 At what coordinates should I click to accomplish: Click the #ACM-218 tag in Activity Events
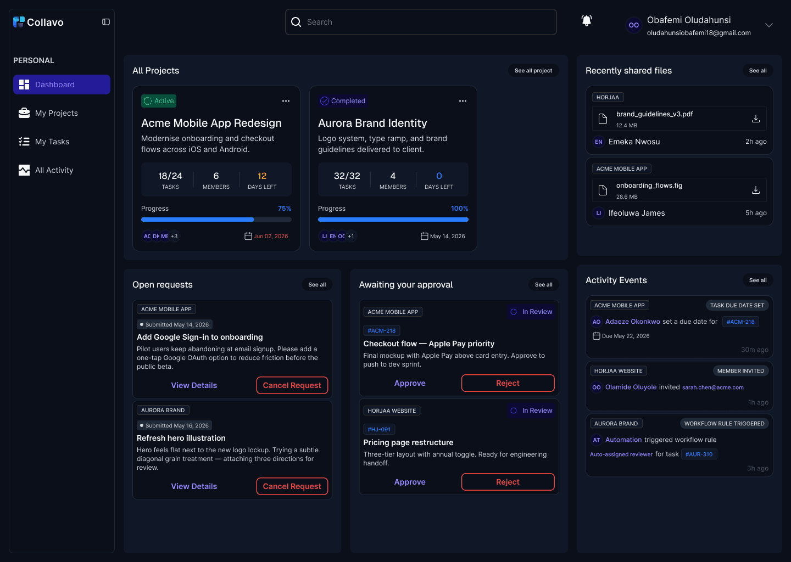click(740, 322)
